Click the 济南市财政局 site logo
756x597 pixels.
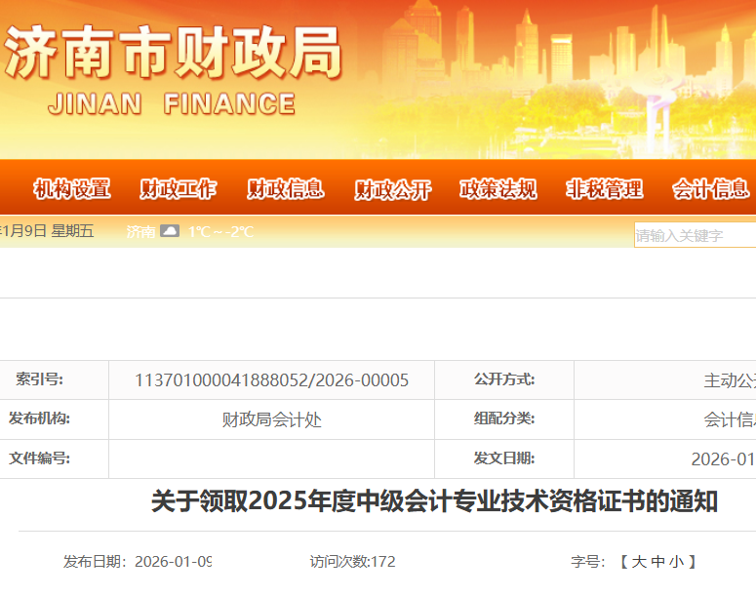(173, 68)
